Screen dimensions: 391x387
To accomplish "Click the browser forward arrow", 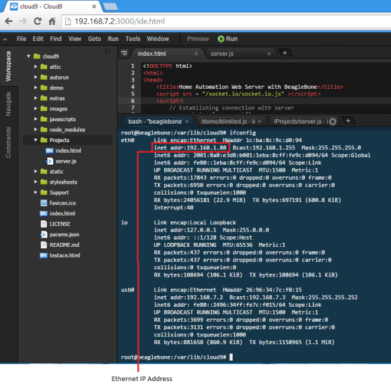I will click(23, 21).
